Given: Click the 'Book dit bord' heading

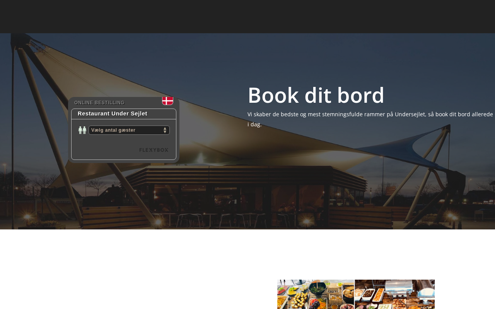Looking at the screenshot, I should [316, 95].
